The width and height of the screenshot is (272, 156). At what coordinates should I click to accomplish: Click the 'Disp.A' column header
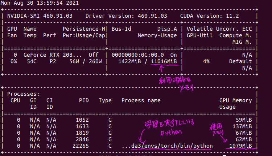coord(167,29)
